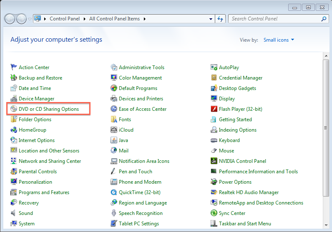Open Folder Options icon
Viewport: 332px width, 232px height.
pyautogui.click(x=13, y=119)
